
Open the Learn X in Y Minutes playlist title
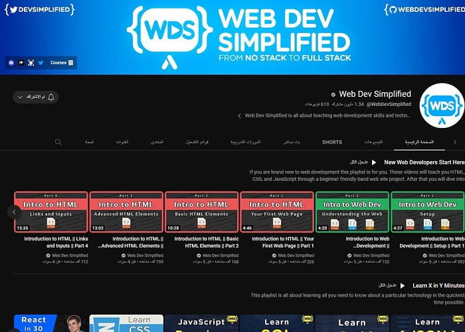(438, 286)
